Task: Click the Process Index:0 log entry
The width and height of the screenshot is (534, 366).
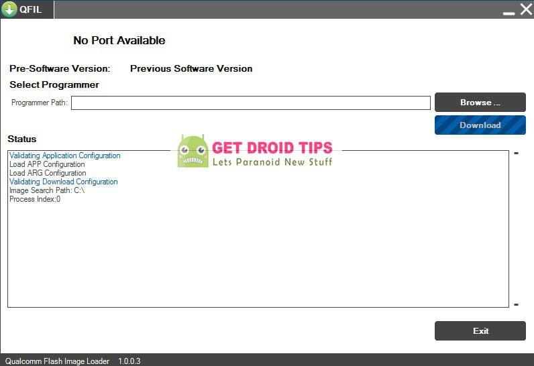Action: pos(35,199)
